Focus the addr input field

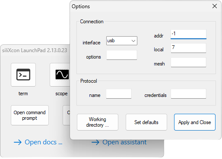coord(188,34)
